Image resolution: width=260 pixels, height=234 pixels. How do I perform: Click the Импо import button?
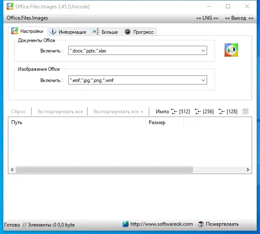click(x=162, y=112)
